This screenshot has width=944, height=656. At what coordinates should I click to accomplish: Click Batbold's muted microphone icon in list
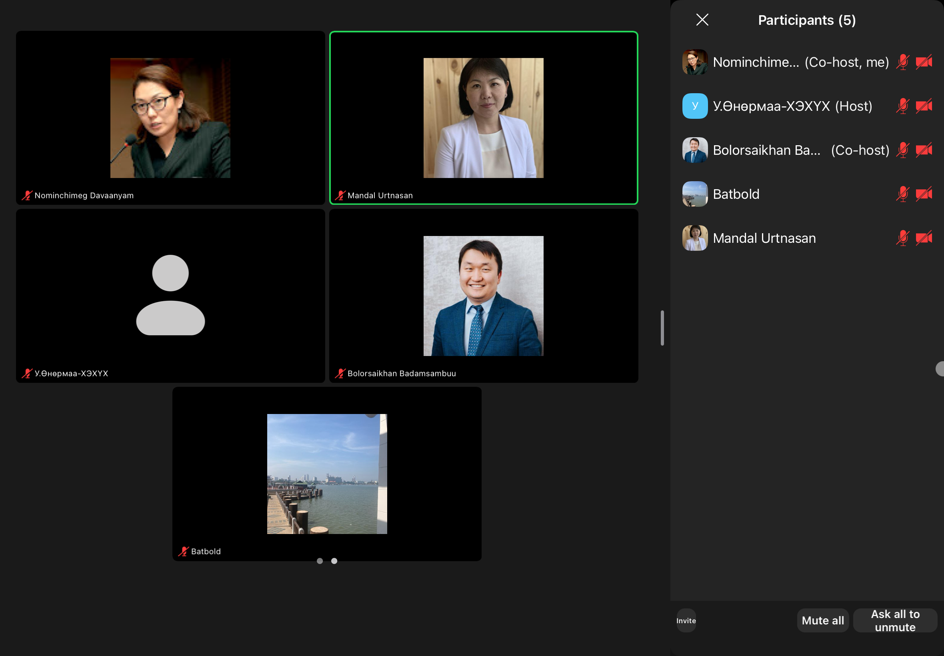(902, 194)
